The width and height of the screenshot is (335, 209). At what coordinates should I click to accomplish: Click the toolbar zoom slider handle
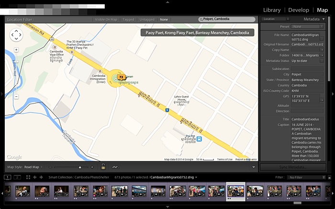(x=80, y=167)
